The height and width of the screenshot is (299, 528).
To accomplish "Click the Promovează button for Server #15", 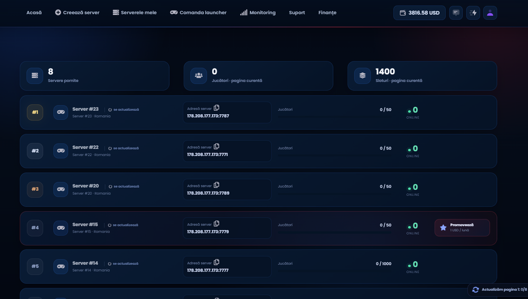I will pyautogui.click(x=462, y=228).
